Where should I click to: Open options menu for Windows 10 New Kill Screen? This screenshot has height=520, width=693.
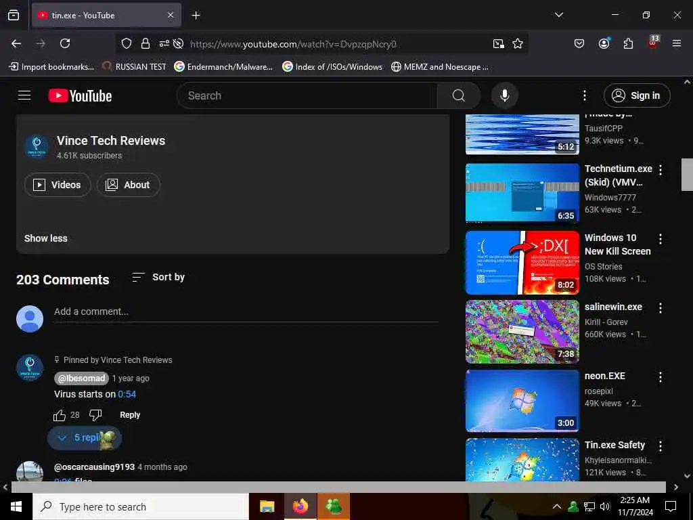661,239
